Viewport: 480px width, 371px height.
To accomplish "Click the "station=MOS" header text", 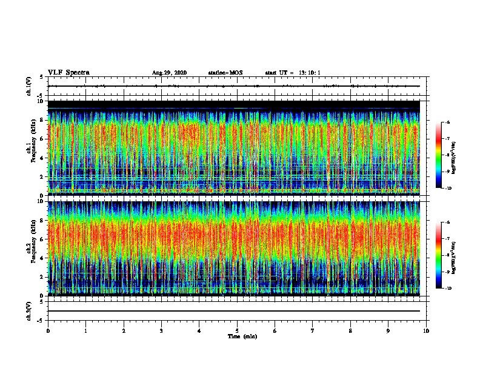I will point(225,73).
